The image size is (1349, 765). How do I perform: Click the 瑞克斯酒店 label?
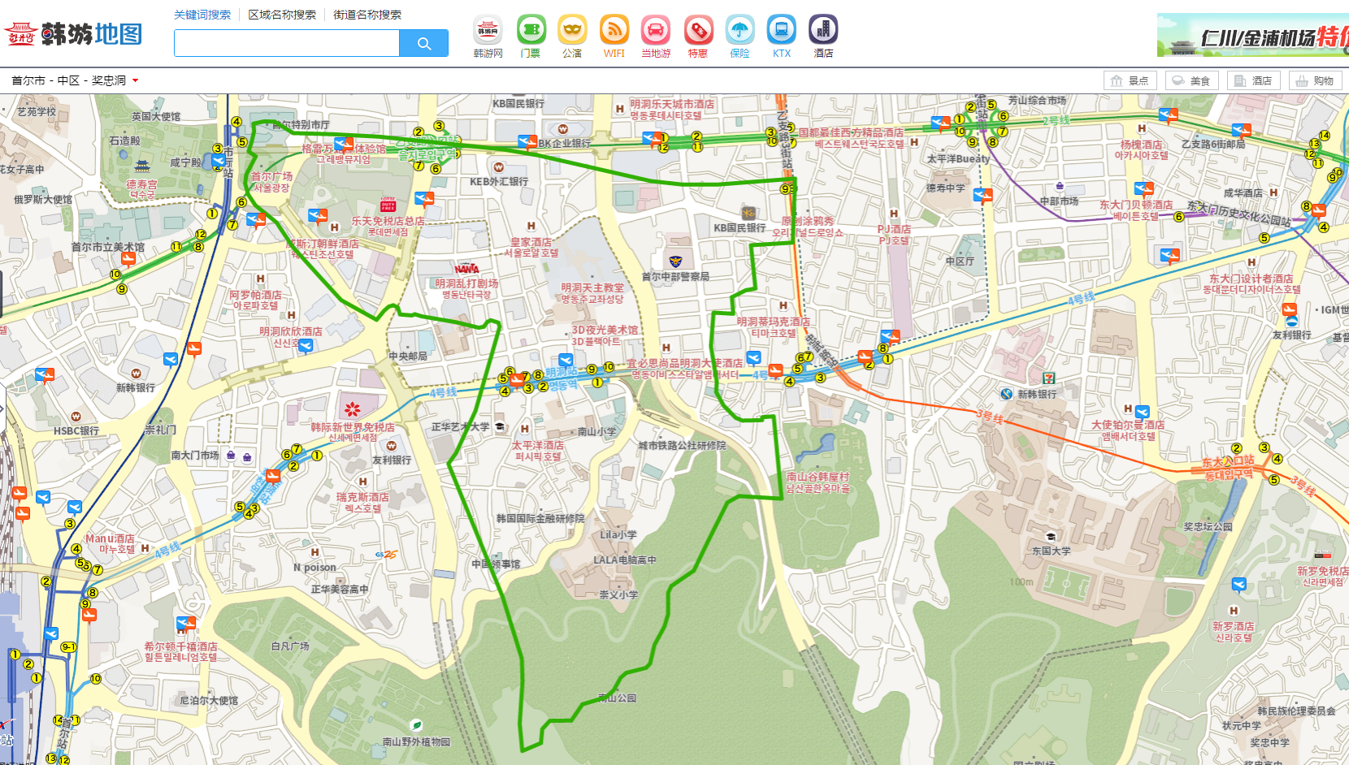362,503
